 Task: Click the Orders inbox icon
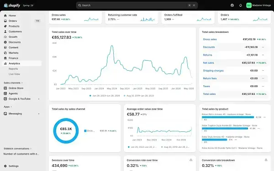tap(5, 21)
